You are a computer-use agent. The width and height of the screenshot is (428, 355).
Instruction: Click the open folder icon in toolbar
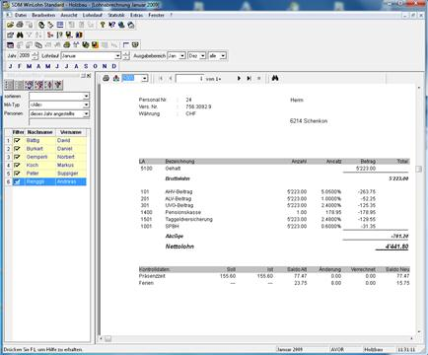pos(10,25)
